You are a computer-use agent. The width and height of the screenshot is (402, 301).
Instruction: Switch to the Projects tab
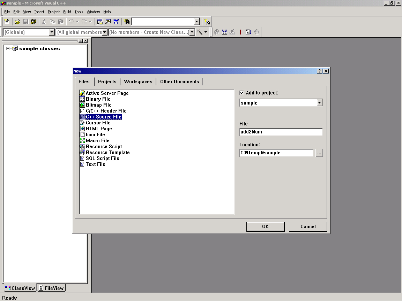pyautogui.click(x=107, y=82)
